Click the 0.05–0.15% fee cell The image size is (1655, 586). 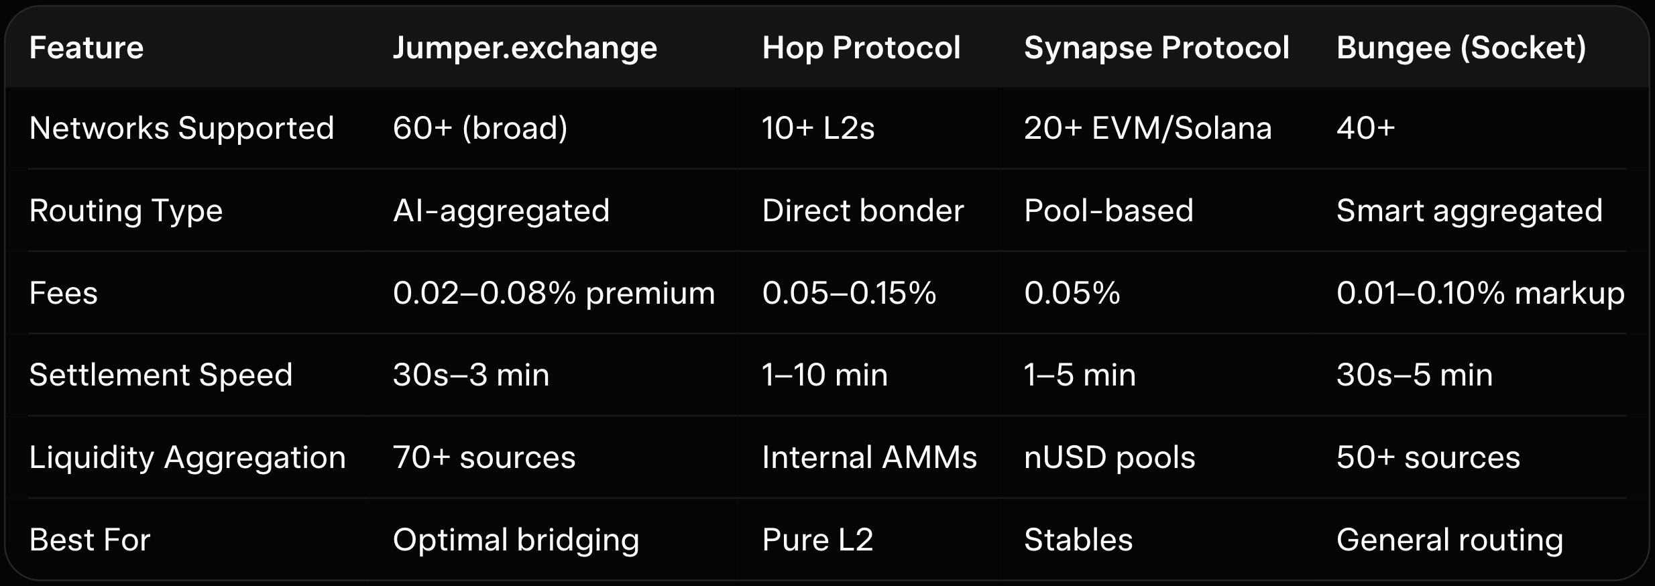pos(849,293)
